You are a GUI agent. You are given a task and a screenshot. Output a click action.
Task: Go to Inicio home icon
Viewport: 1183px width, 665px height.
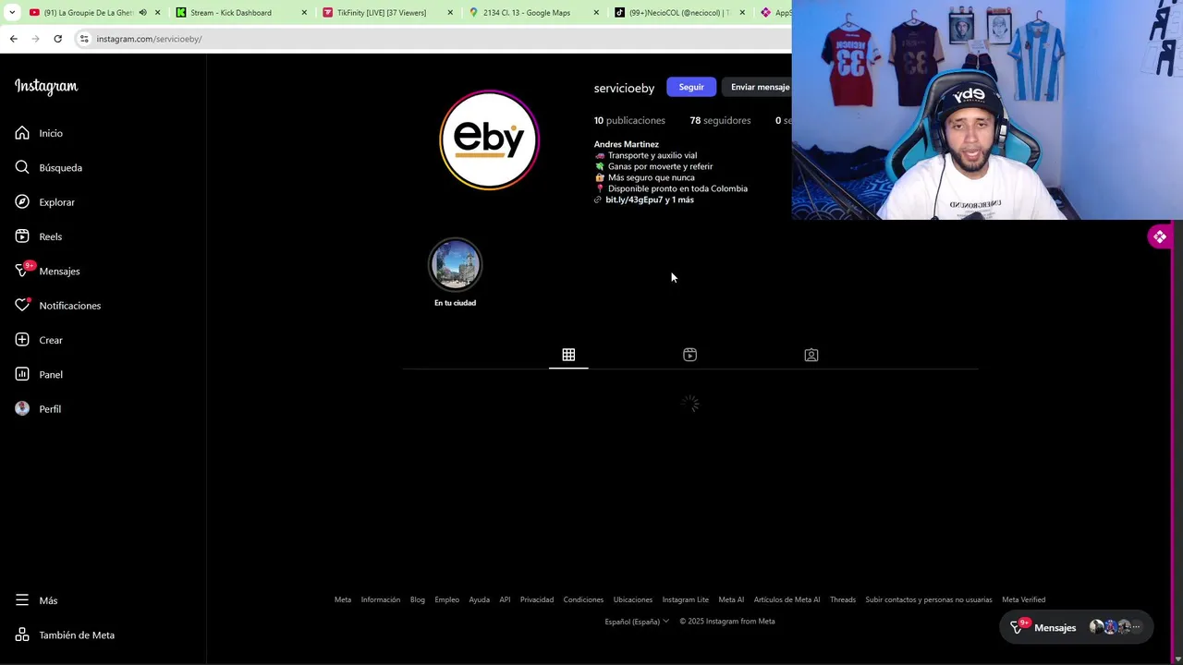22,133
